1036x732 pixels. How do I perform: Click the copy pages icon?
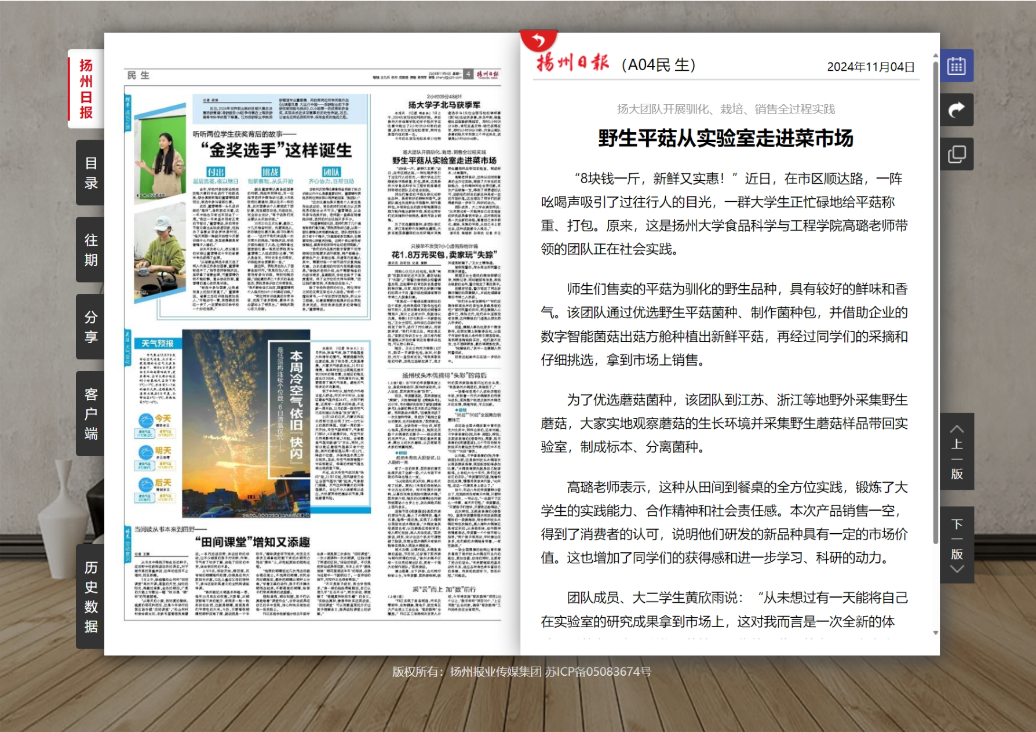click(956, 154)
